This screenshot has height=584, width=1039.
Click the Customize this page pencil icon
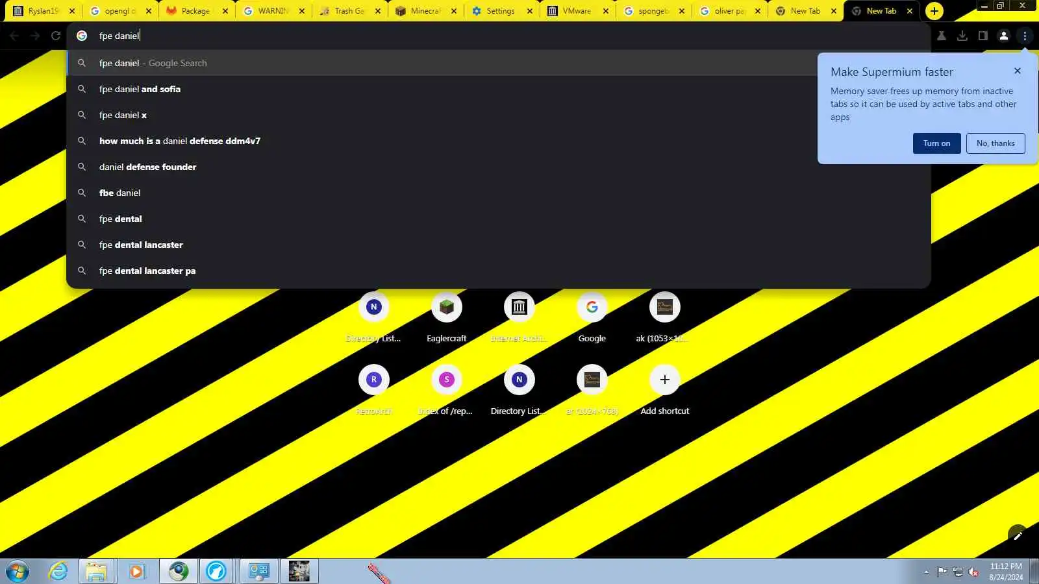point(1018,535)
